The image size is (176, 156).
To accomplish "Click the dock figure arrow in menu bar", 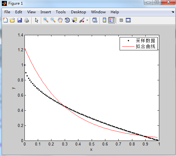I will pyautogui.click(x=173, y=12).
